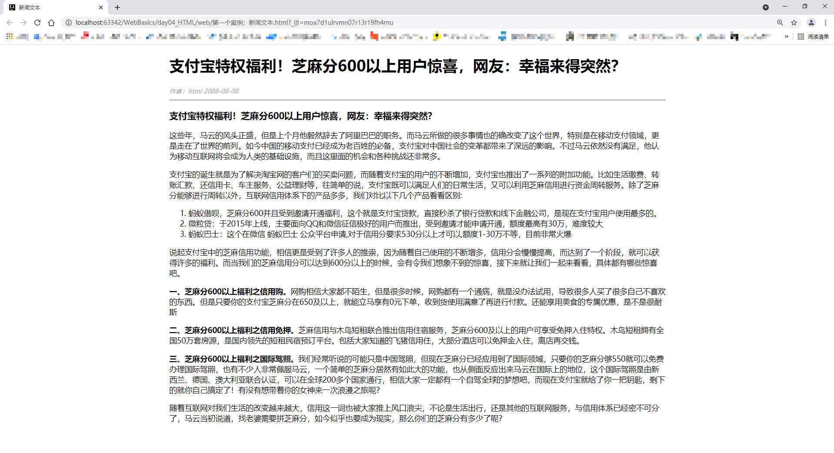Click the paragraph starting 这些年,马云的风头正盛
Viewport: 834px width, 453px height.
[x=414, y=146]
